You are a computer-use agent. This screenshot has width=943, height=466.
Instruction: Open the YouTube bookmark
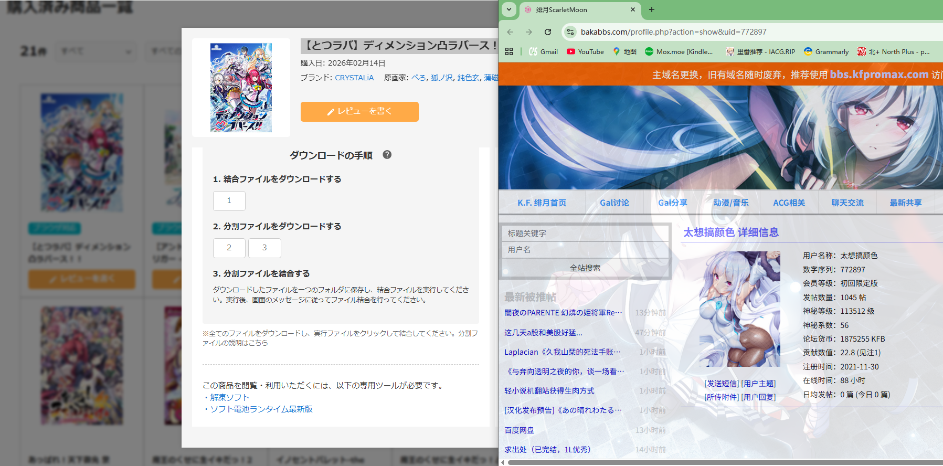click(585, 51)
